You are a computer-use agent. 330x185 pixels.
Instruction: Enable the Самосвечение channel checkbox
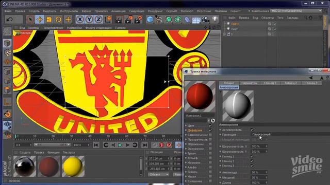210,135
